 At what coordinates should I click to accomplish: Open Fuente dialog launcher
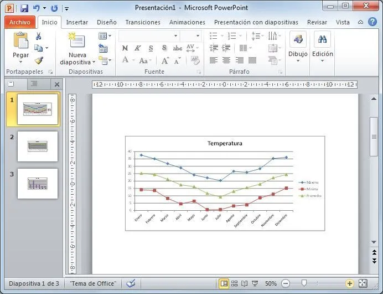tap(199, 72)
